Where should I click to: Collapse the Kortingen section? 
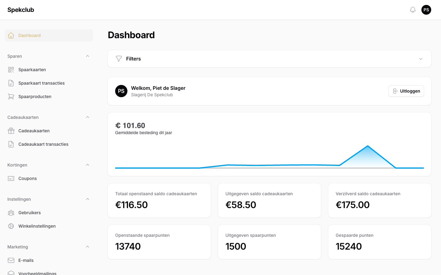coord(88,165)
